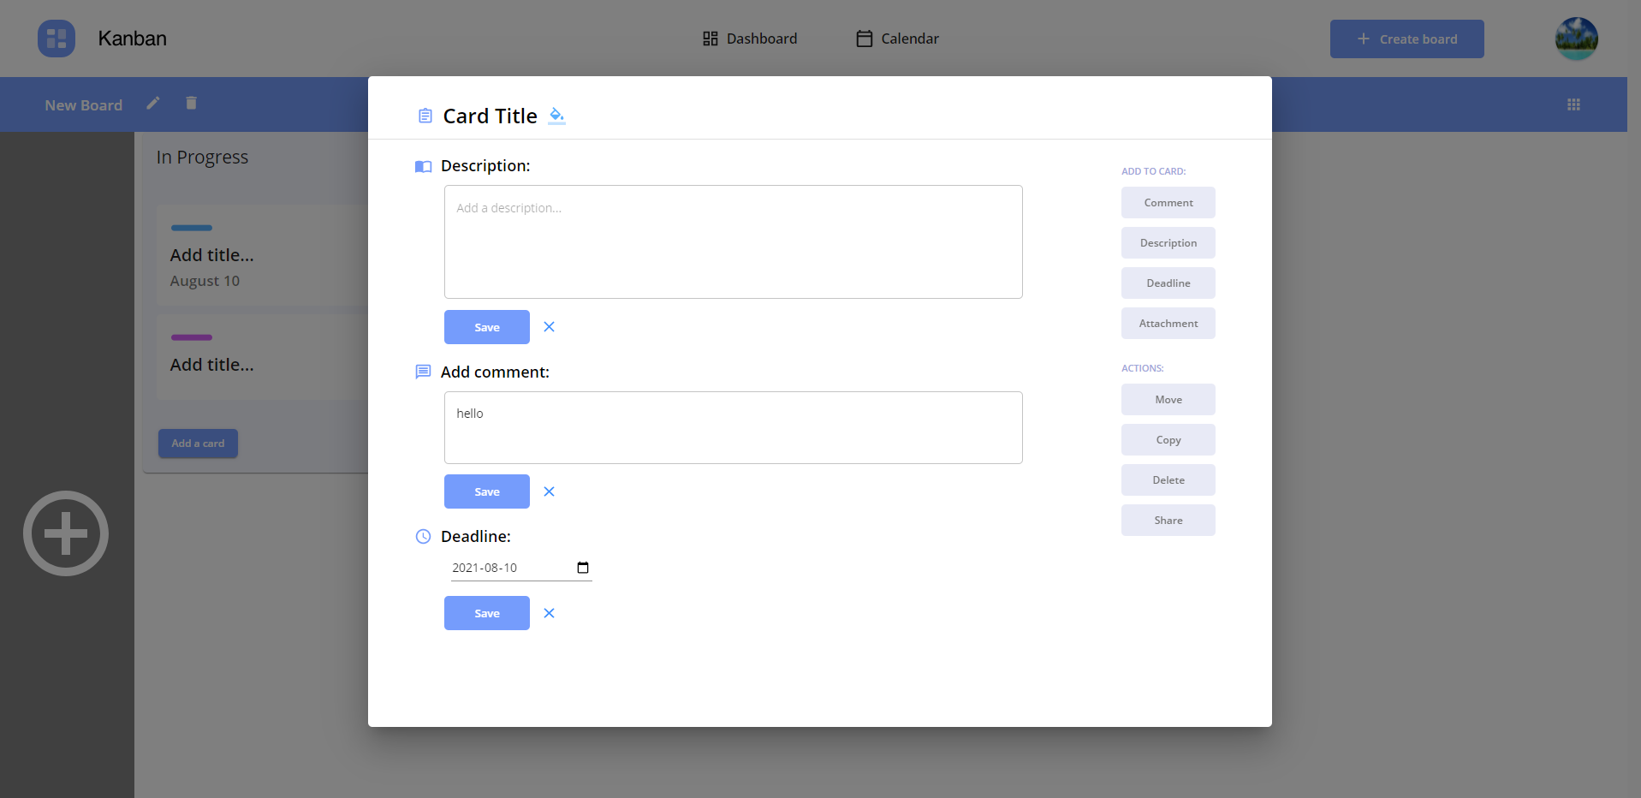Click the Create board button
Viewport: 1641px width, 798px height.
click(1406, 39)
